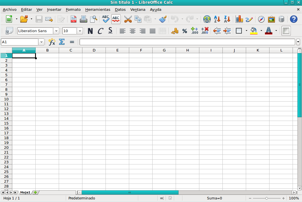Run the Spelling check icon

click(x=106, y=19)
